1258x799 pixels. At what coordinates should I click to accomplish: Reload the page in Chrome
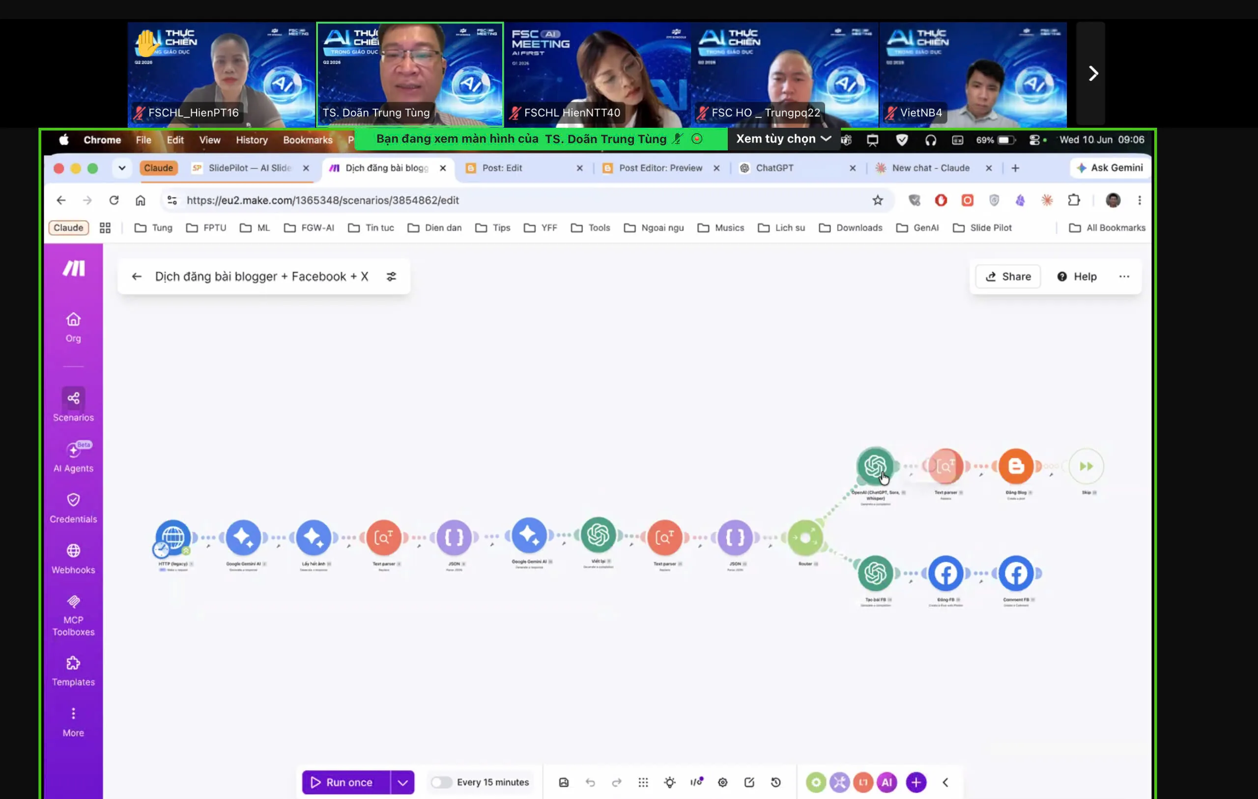point(114,200)
